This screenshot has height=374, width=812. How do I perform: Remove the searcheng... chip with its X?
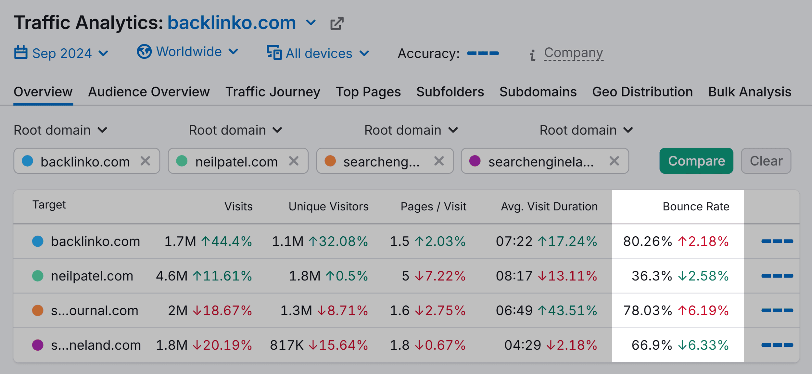[x=439, y=161]
